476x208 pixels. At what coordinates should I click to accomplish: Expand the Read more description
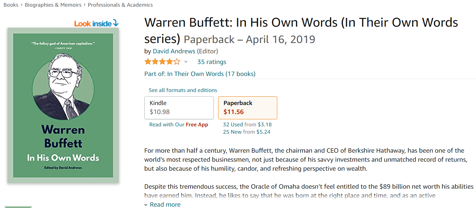tap(165, 204)
